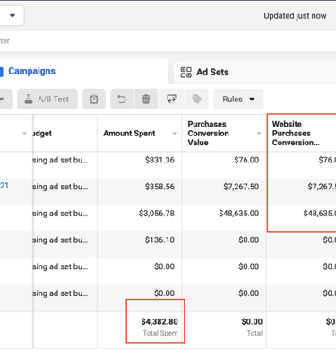Click the export arrows icon
Image resolution: width=336 pixels, height=358 pixels.
click(171, 99)
